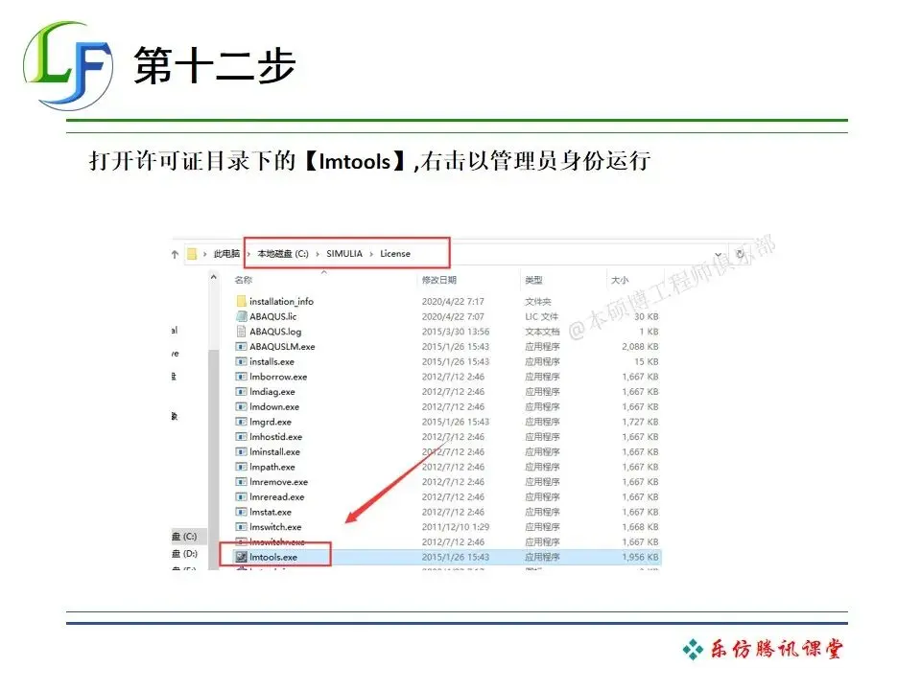Click the date 2020/4/22 7:07
This screenshot has height=690, width=921.
pos(453,316)
